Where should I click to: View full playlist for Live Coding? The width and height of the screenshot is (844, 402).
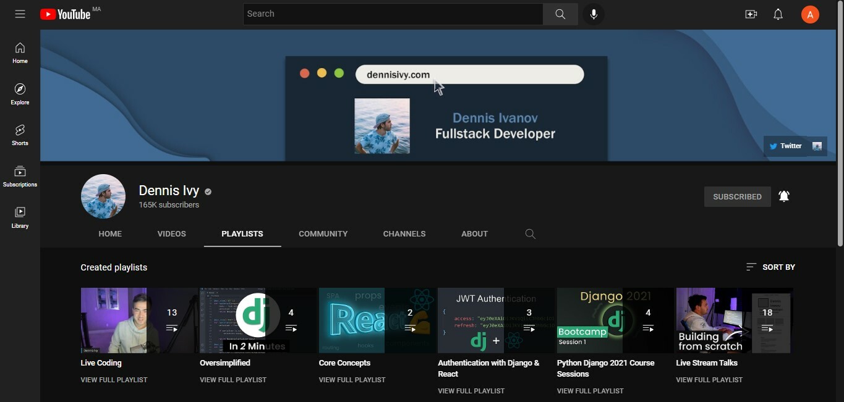click(x=114, y=380)
